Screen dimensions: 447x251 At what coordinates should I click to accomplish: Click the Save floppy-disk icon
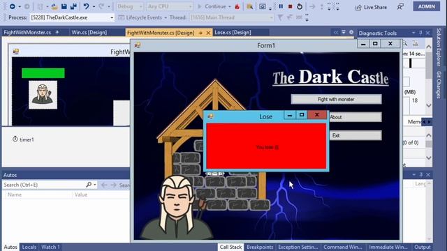click(x=64, y=6)
